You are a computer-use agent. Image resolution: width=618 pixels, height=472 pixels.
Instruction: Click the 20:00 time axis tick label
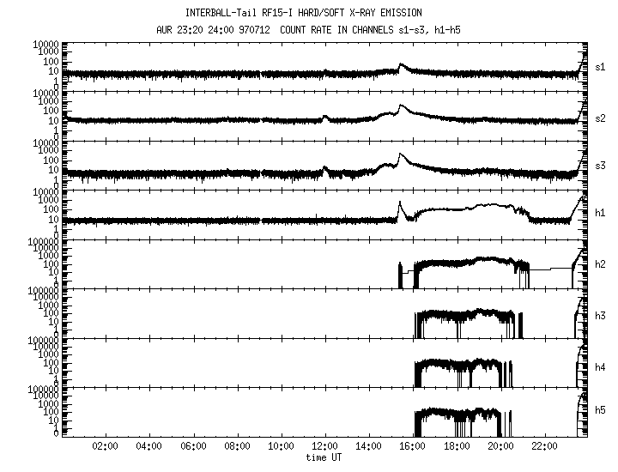(501, 447)
